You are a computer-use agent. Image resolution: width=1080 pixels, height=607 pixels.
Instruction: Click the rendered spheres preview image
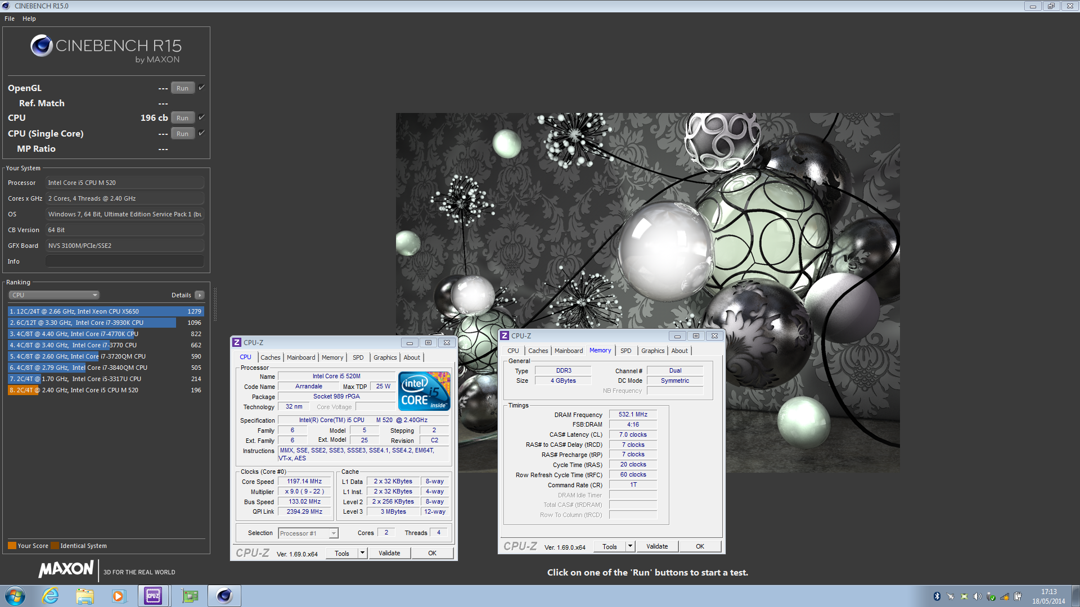coord(647,292)
